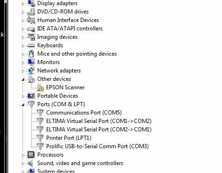This screenshot has height=173, width=222.
Task: Collapse the Ports (COM & LPT) node
Action: point(23,105)
